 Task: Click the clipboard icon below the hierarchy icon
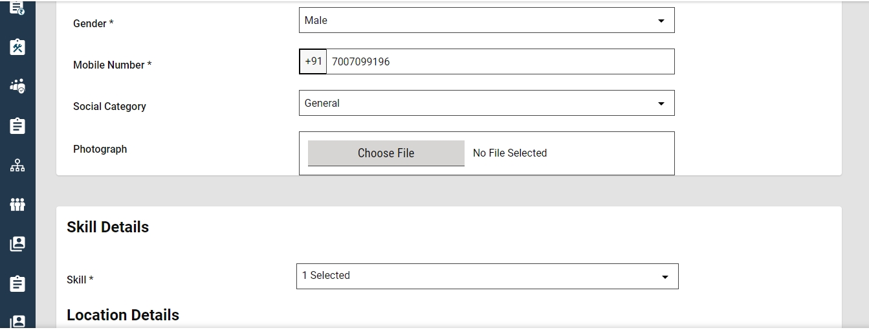(x=17, y=283)
